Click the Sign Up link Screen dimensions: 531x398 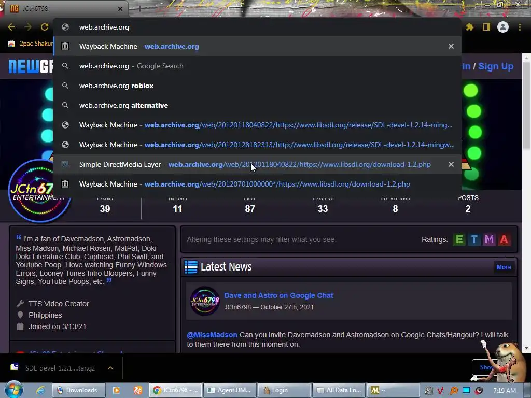tap(495, 66)
